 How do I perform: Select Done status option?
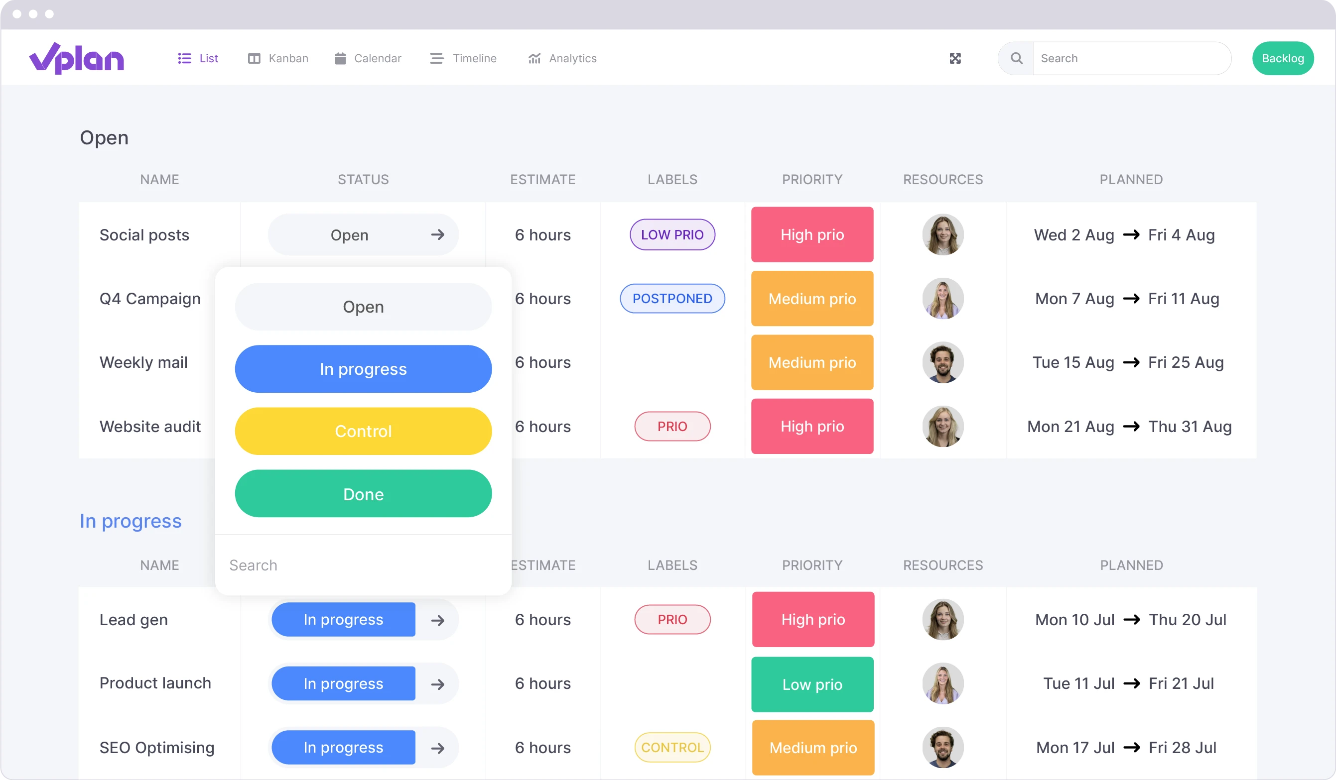[362, 493]
